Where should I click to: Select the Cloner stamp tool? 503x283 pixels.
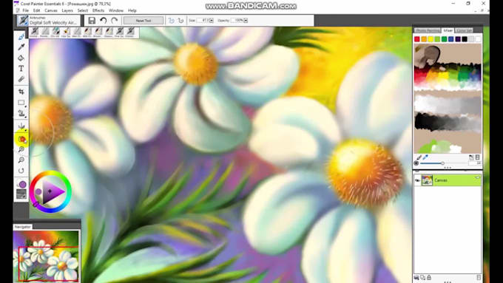coord(21,114)
